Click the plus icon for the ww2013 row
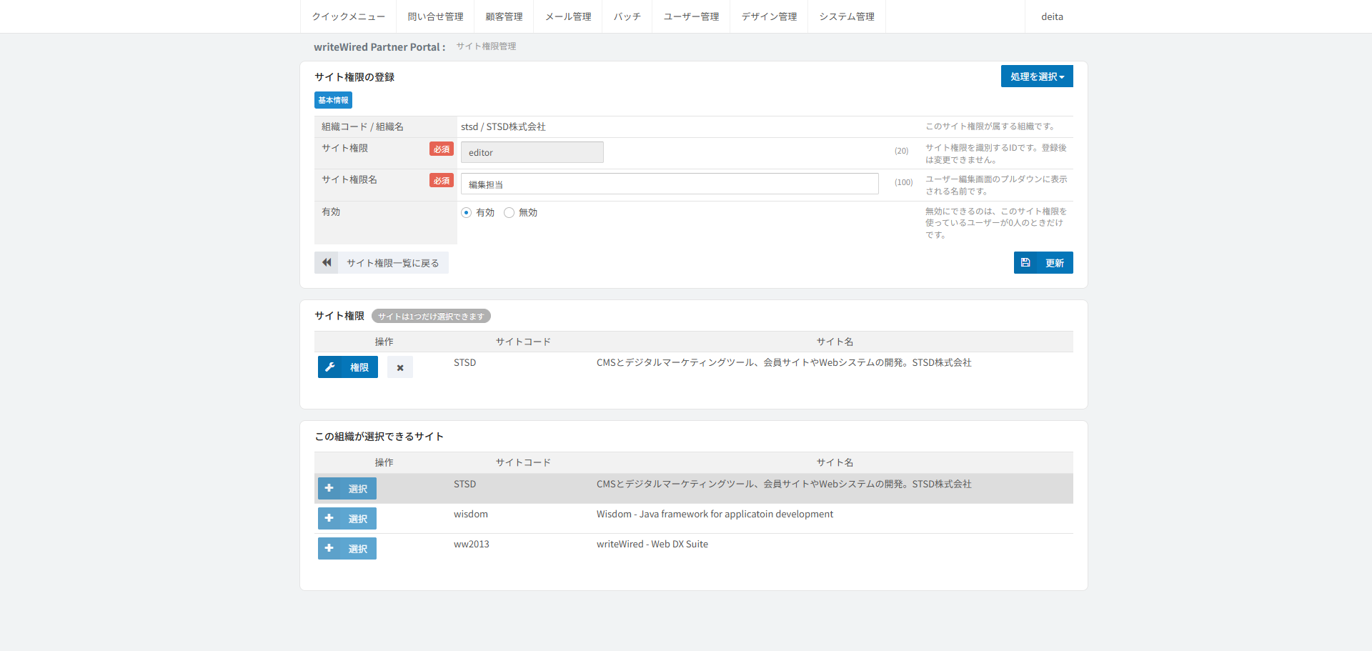 click(329, 548)
